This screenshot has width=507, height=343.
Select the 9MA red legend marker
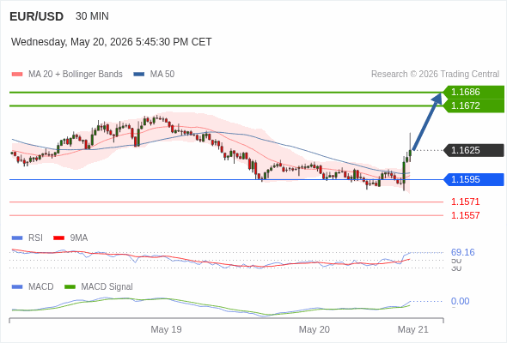click(58, 238)
